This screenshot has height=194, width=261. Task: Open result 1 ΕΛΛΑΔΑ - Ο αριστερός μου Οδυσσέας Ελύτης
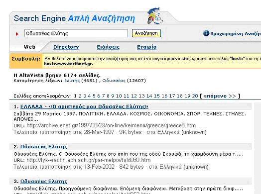tap(84, 106)
